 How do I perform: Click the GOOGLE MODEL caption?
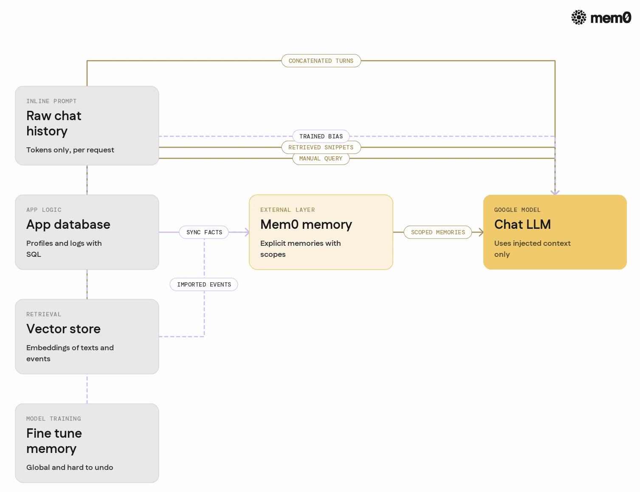click(517, 210)
